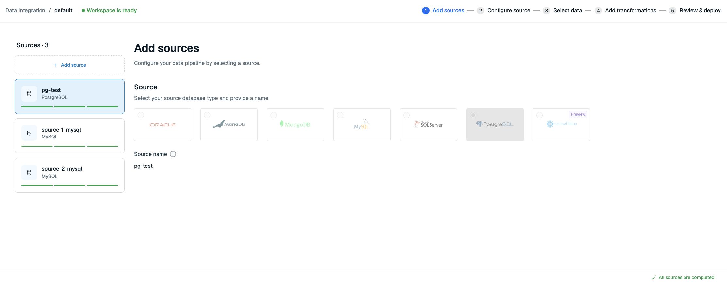Go to step 3 Select data

(562, 10)
